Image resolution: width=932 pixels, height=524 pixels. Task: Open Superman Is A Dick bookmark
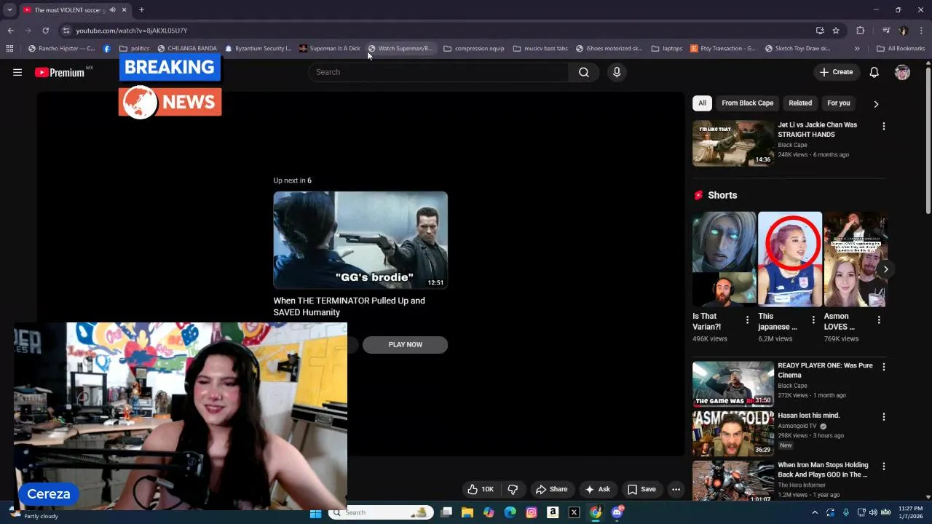pyautogui.click(x=329, y=49)
